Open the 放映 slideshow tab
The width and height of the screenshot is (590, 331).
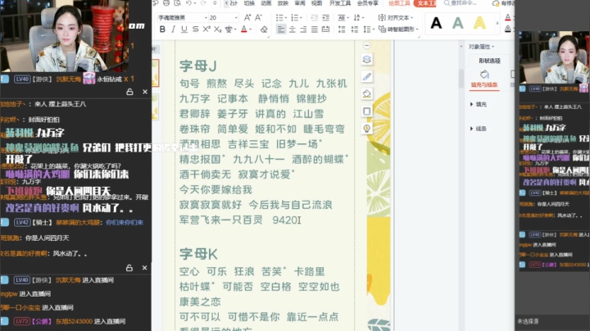(283, 3)
